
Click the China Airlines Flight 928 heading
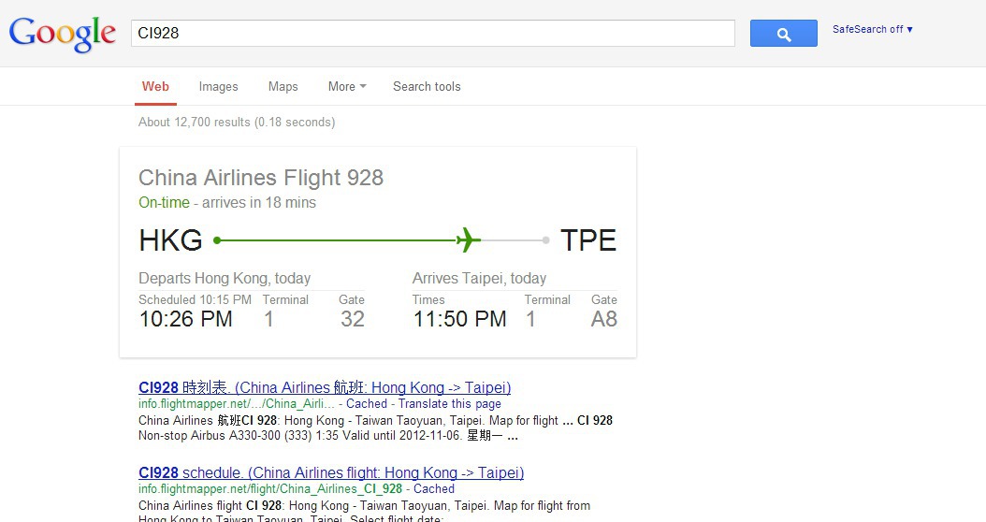click(x=261, y=178)
